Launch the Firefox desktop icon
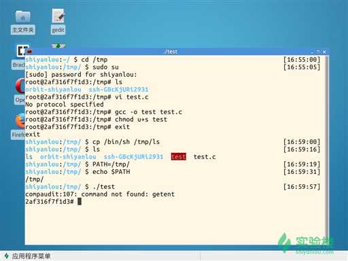Screen dimensions: 348x261 click(x=18, y=126)
